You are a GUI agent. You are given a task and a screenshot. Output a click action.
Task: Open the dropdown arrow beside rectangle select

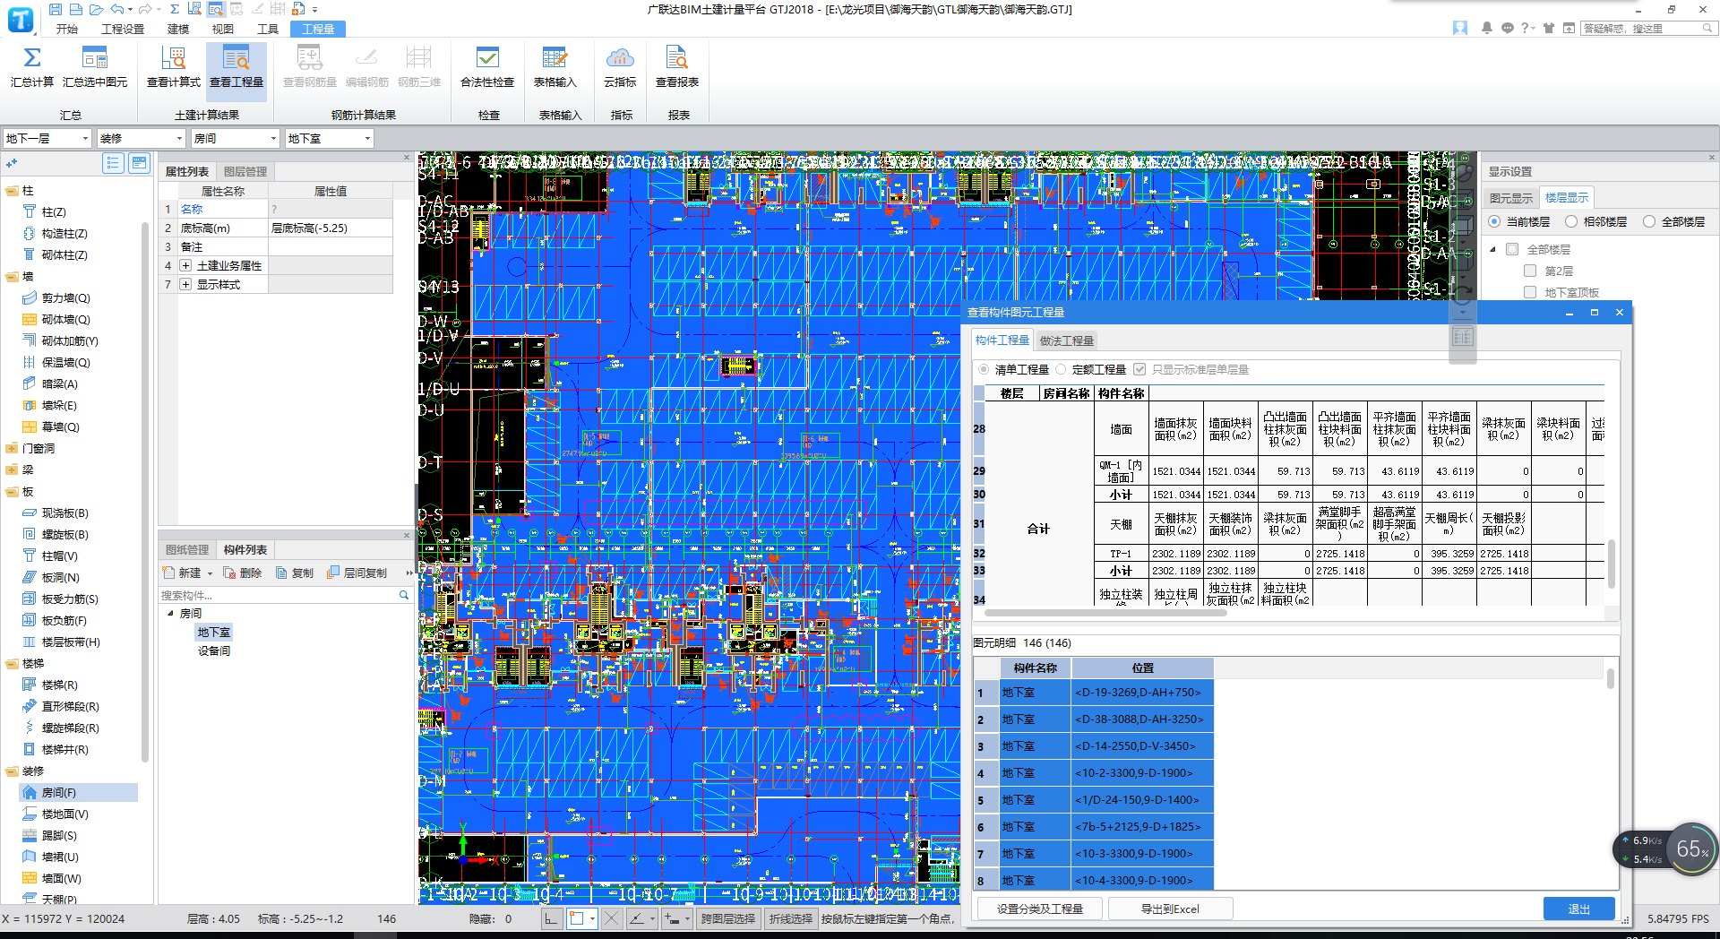[x=592, y=918]
